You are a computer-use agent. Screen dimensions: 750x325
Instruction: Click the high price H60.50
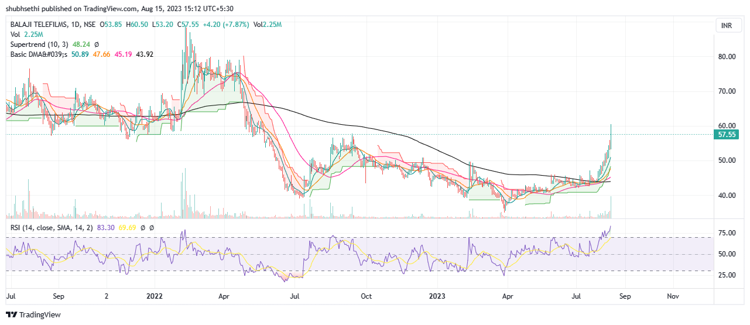pyautogui.click(x=137, y=25)
